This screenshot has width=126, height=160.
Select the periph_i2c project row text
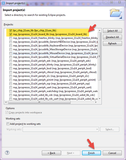(x=51, y=76)
